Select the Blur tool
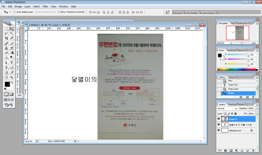Image resolution: width=262 pixels, height=155 pixels. point(7,57)
